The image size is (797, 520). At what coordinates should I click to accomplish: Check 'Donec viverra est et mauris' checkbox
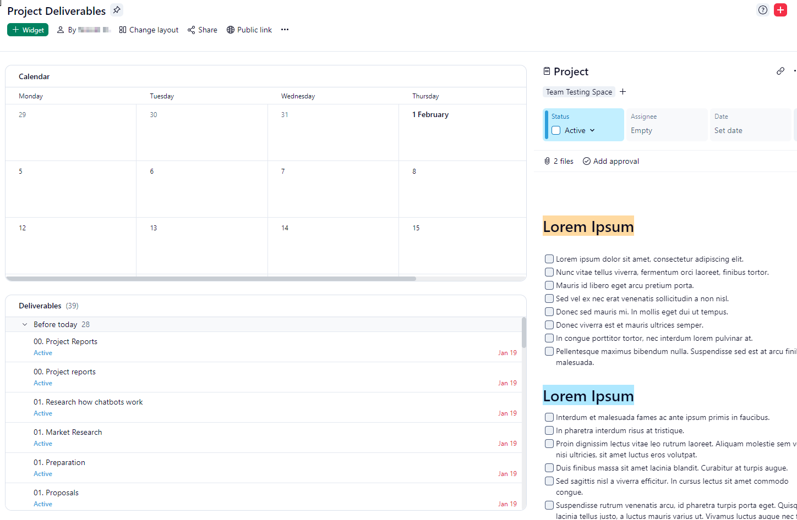549,325
